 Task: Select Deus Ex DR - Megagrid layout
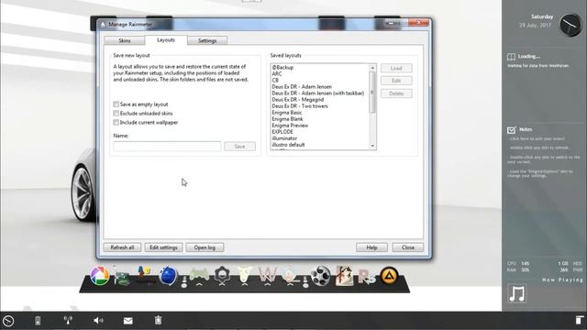(297, 100)
